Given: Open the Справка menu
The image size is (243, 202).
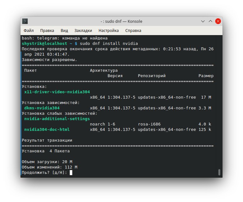Looking at the screenshot, I should coord(133,31).
